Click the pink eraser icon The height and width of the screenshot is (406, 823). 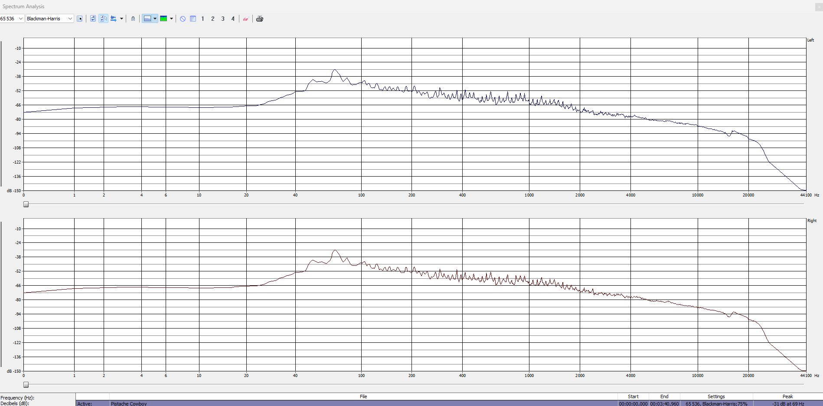point(245,19)
